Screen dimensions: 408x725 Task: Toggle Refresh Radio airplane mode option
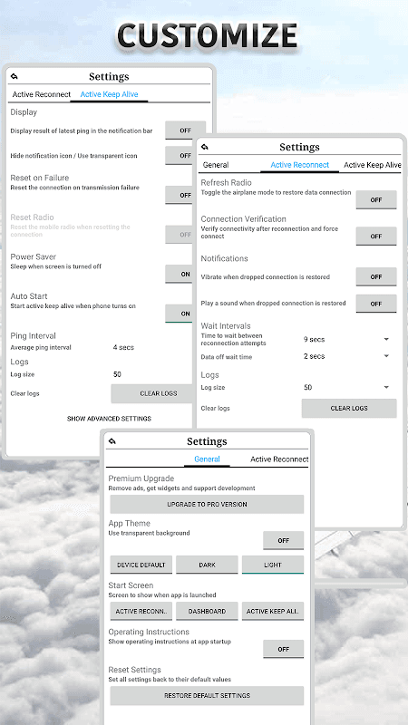click(376, 199)
